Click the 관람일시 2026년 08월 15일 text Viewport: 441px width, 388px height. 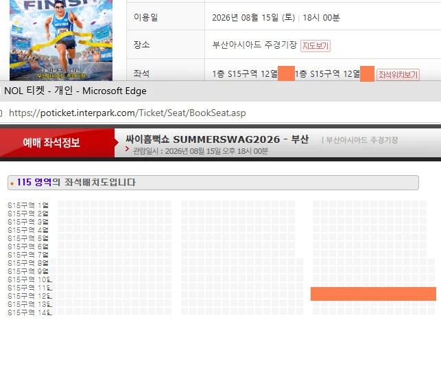(x=200, y=151)
